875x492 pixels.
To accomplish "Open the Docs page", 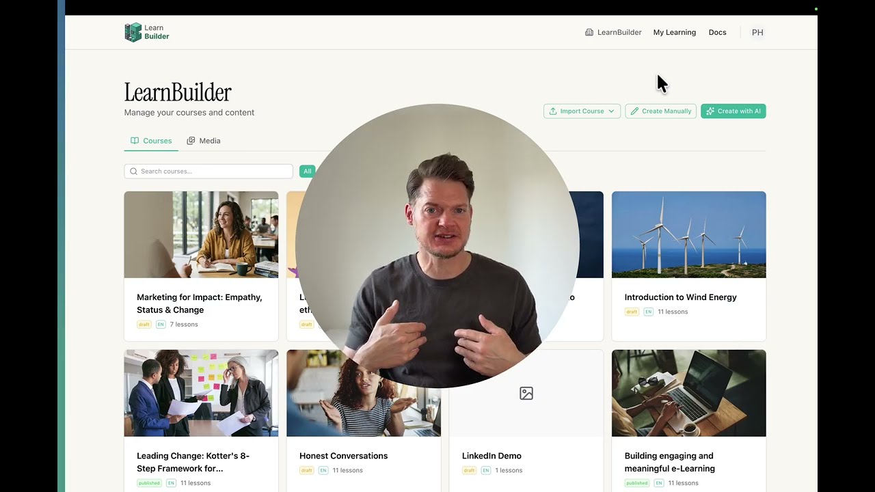I will click(x=717, y=32).
